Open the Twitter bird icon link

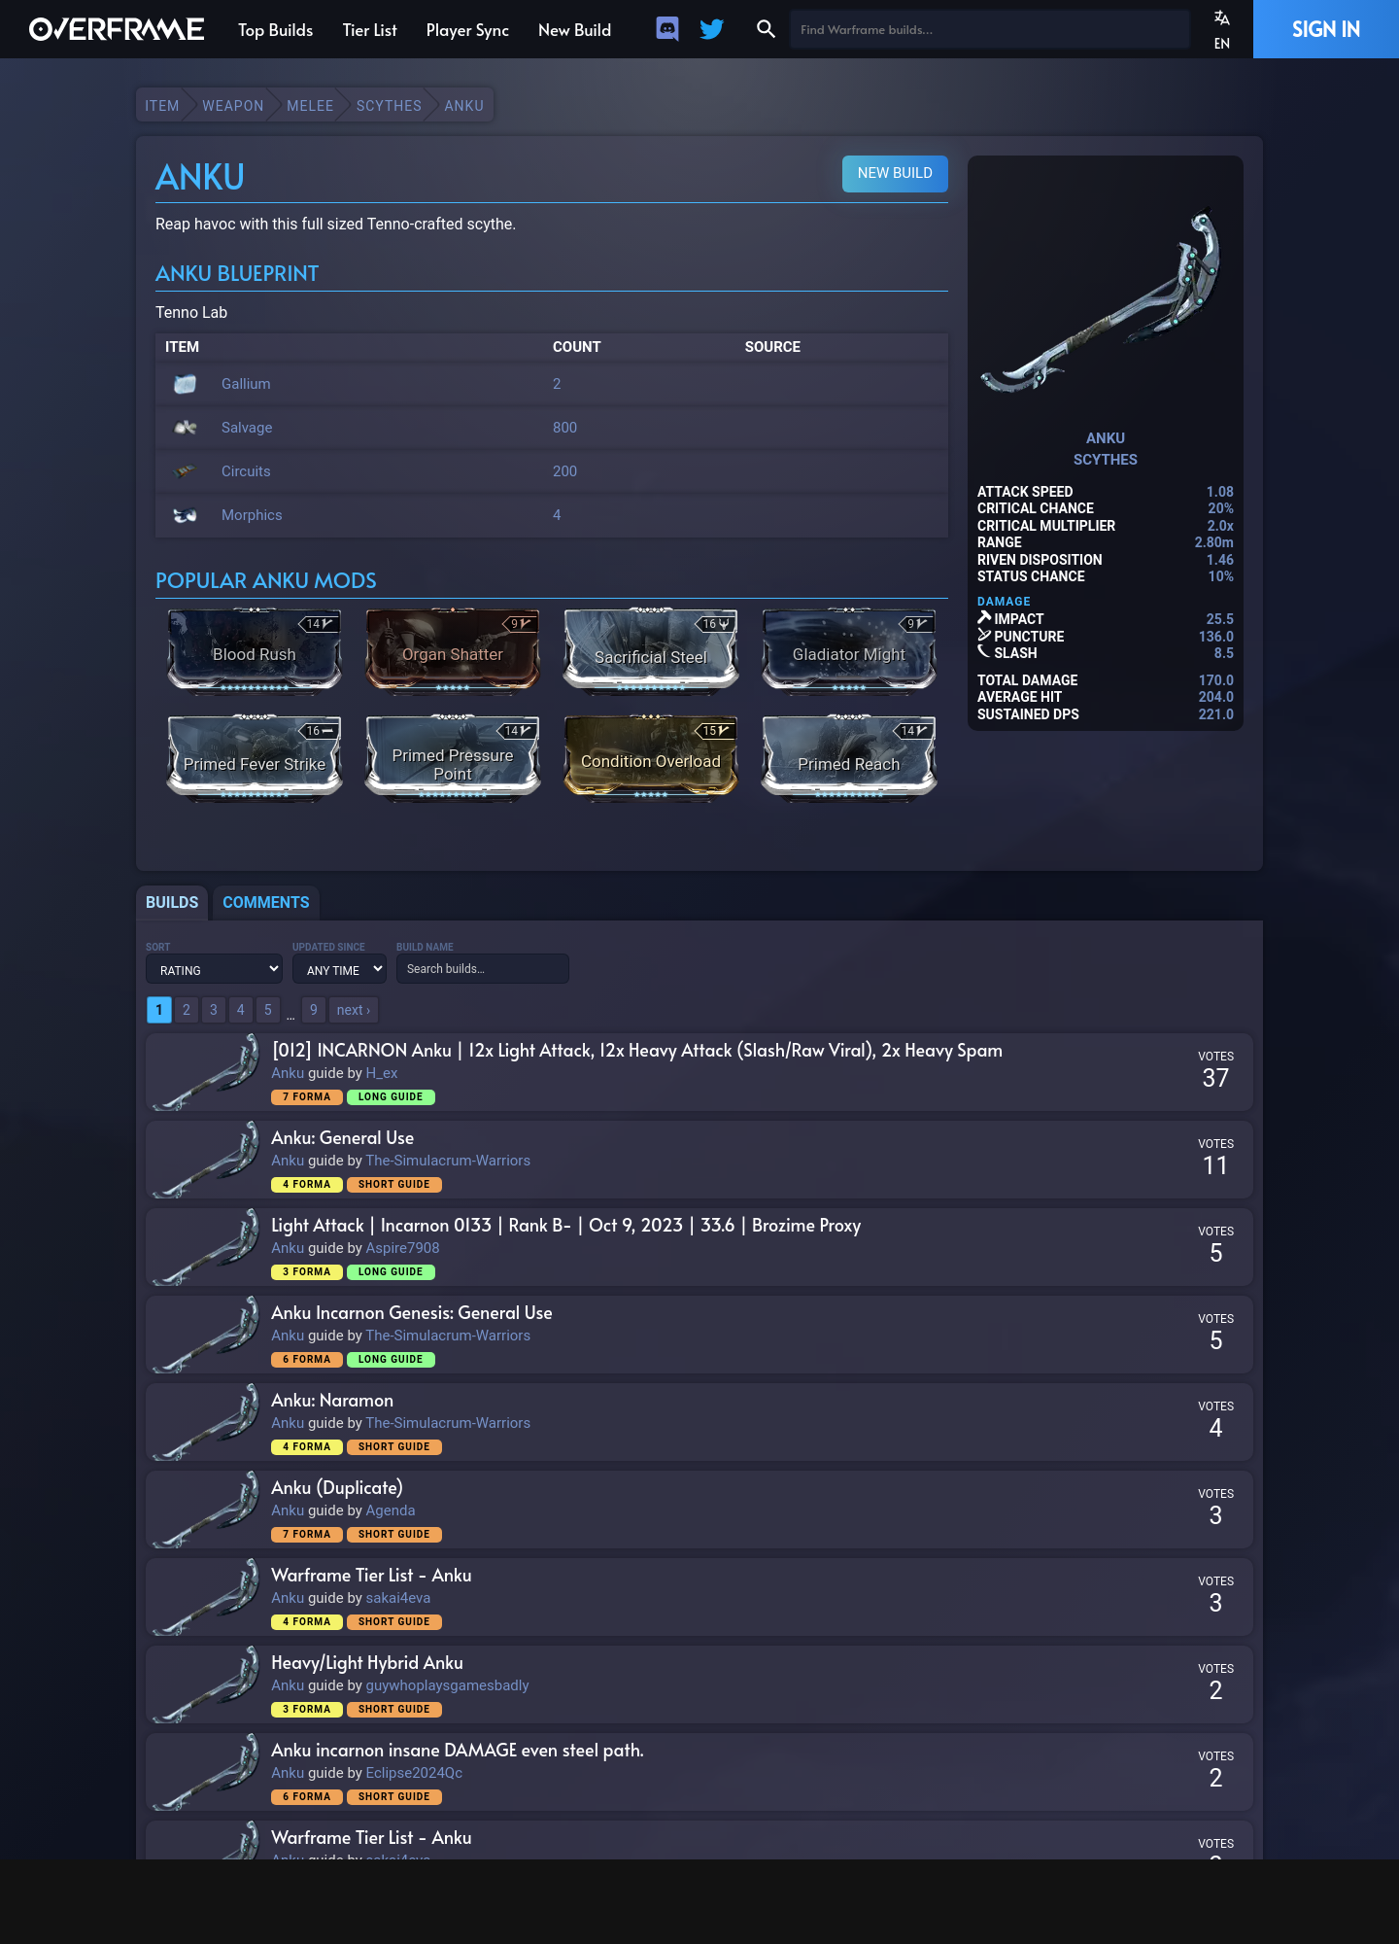click(x=712, y=29)
